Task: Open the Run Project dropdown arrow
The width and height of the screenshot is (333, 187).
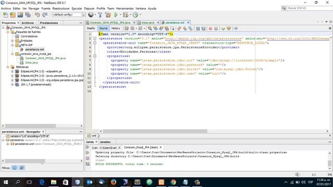Action: click(120, 15)
